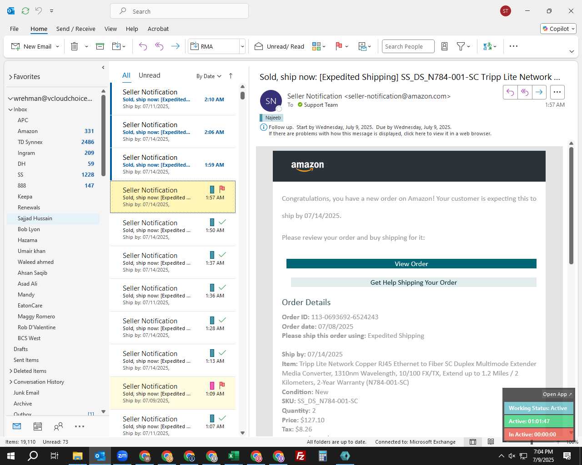Click the red Follow Up flag icon in ribbon
The height and width of the screenshot is (465, 582).
[x=339, y=46]
